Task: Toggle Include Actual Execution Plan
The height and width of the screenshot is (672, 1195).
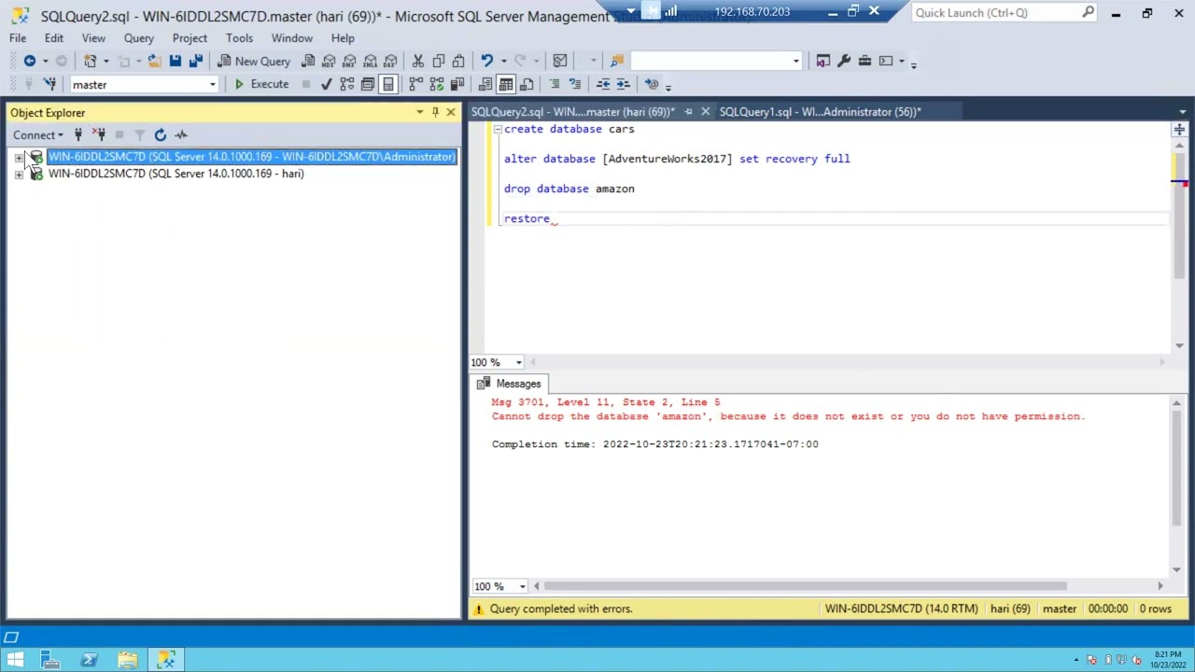Action: [415, 84]
